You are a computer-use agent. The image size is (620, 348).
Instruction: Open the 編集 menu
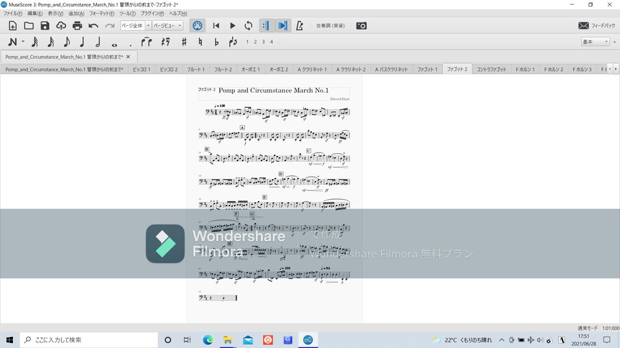point(35,14)
